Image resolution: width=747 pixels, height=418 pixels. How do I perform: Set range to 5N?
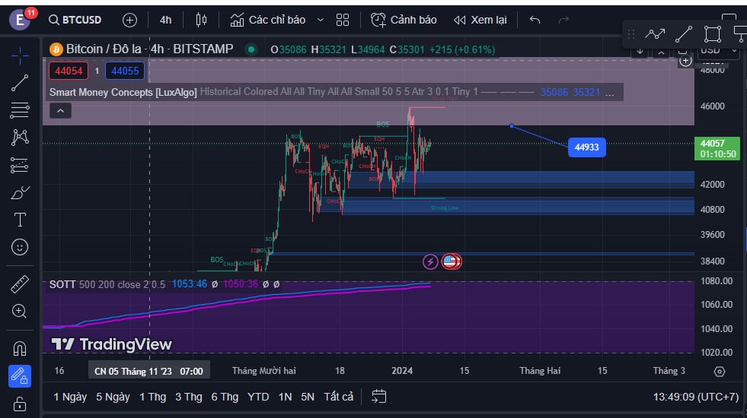[308, 397]
